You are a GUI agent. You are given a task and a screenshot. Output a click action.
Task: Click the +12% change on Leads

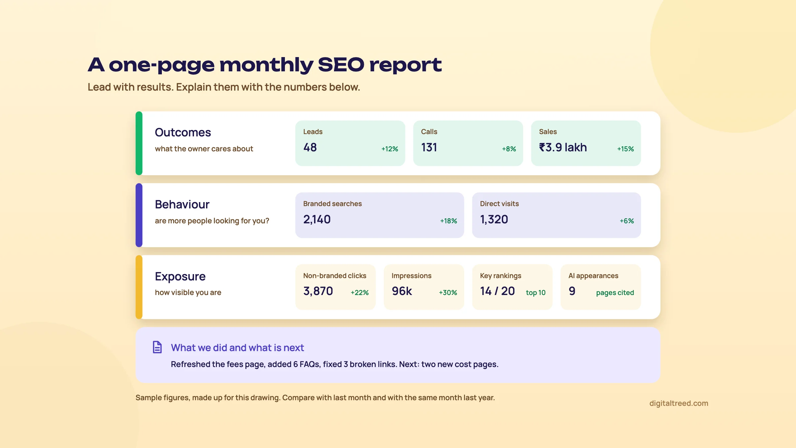tap(390, 149)
